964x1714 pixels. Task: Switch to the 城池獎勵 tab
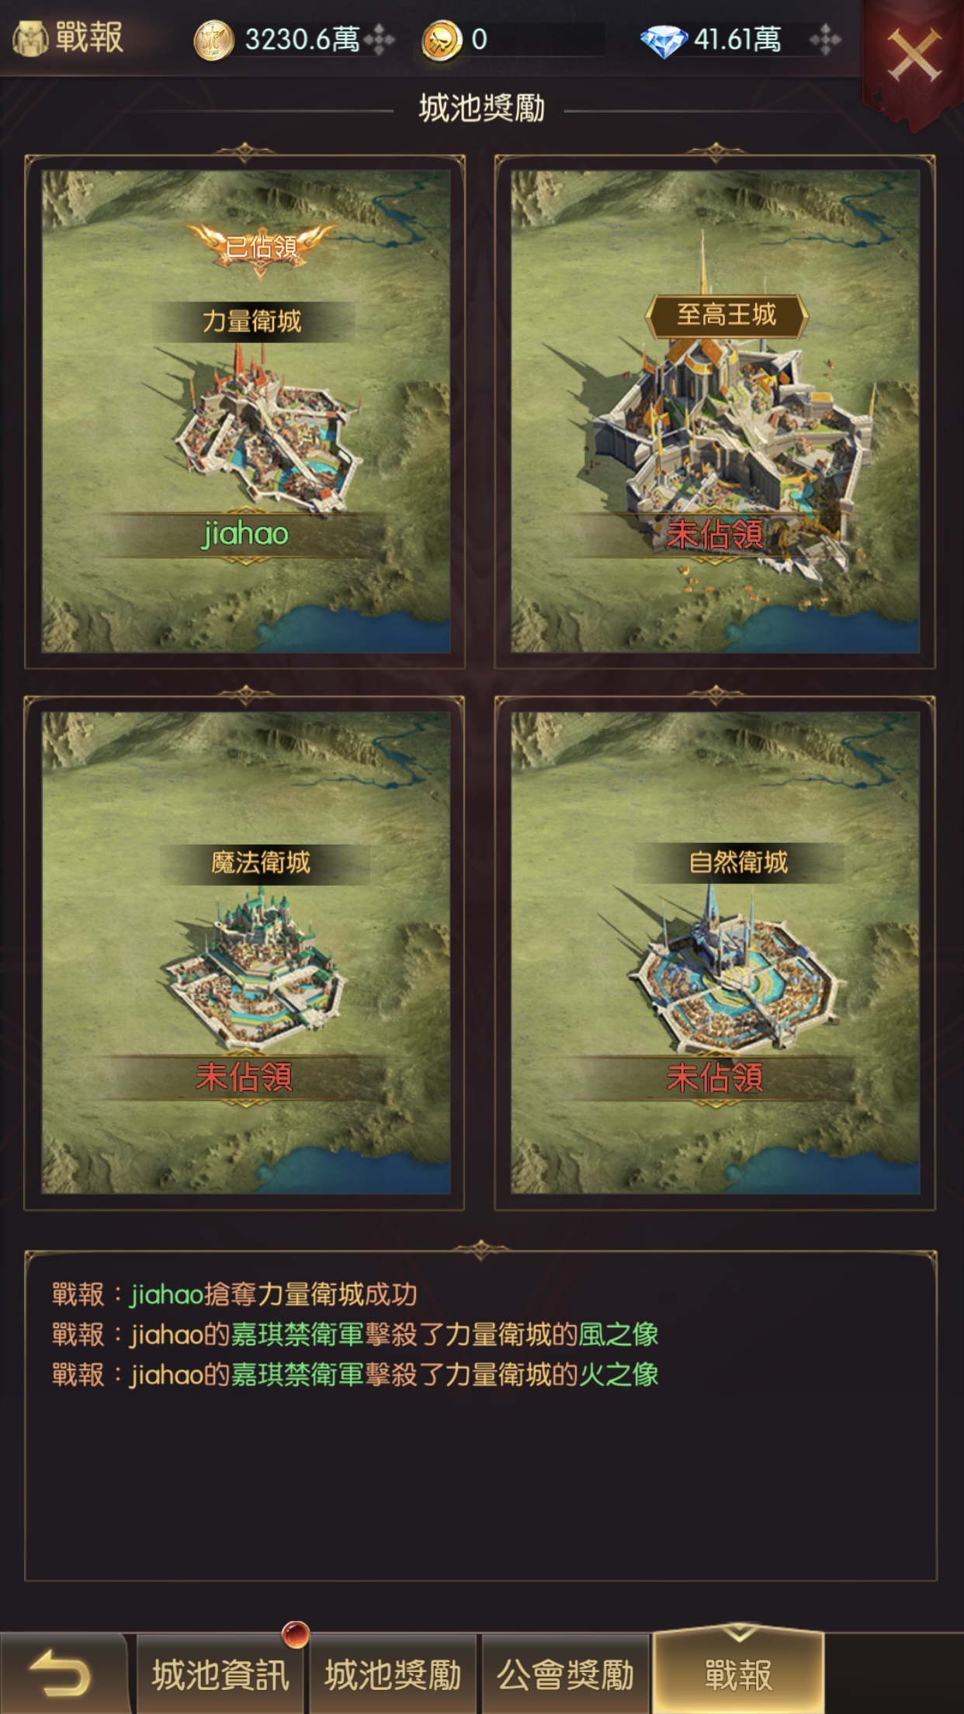pos(393,1675)
